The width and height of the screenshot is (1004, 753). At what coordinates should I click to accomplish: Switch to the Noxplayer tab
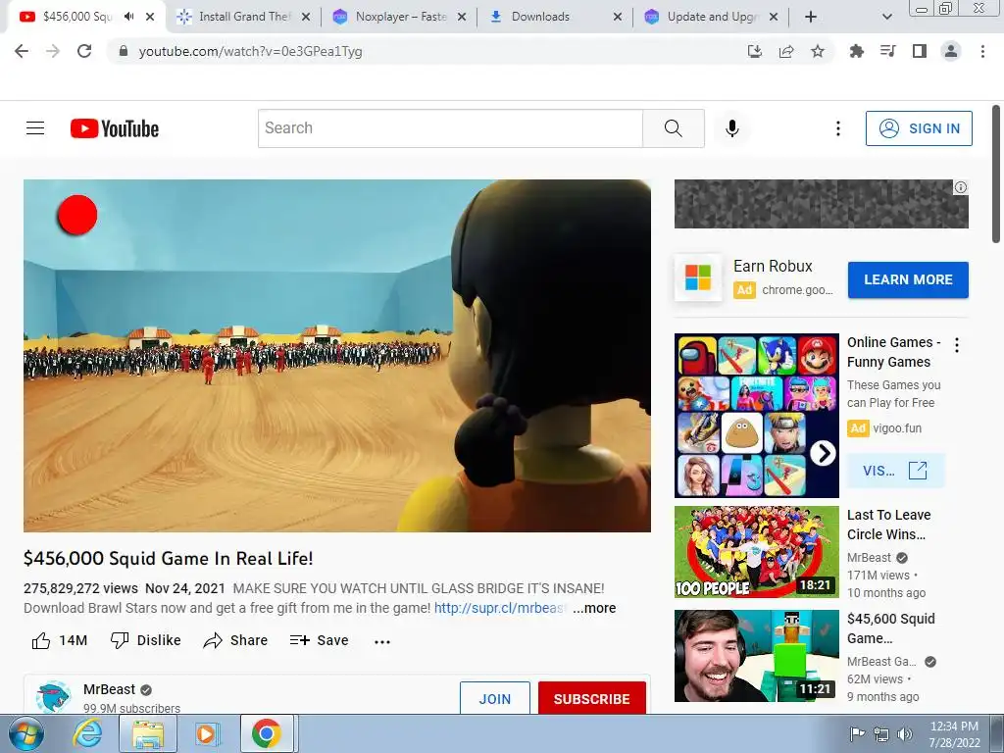tap(401, 17)
